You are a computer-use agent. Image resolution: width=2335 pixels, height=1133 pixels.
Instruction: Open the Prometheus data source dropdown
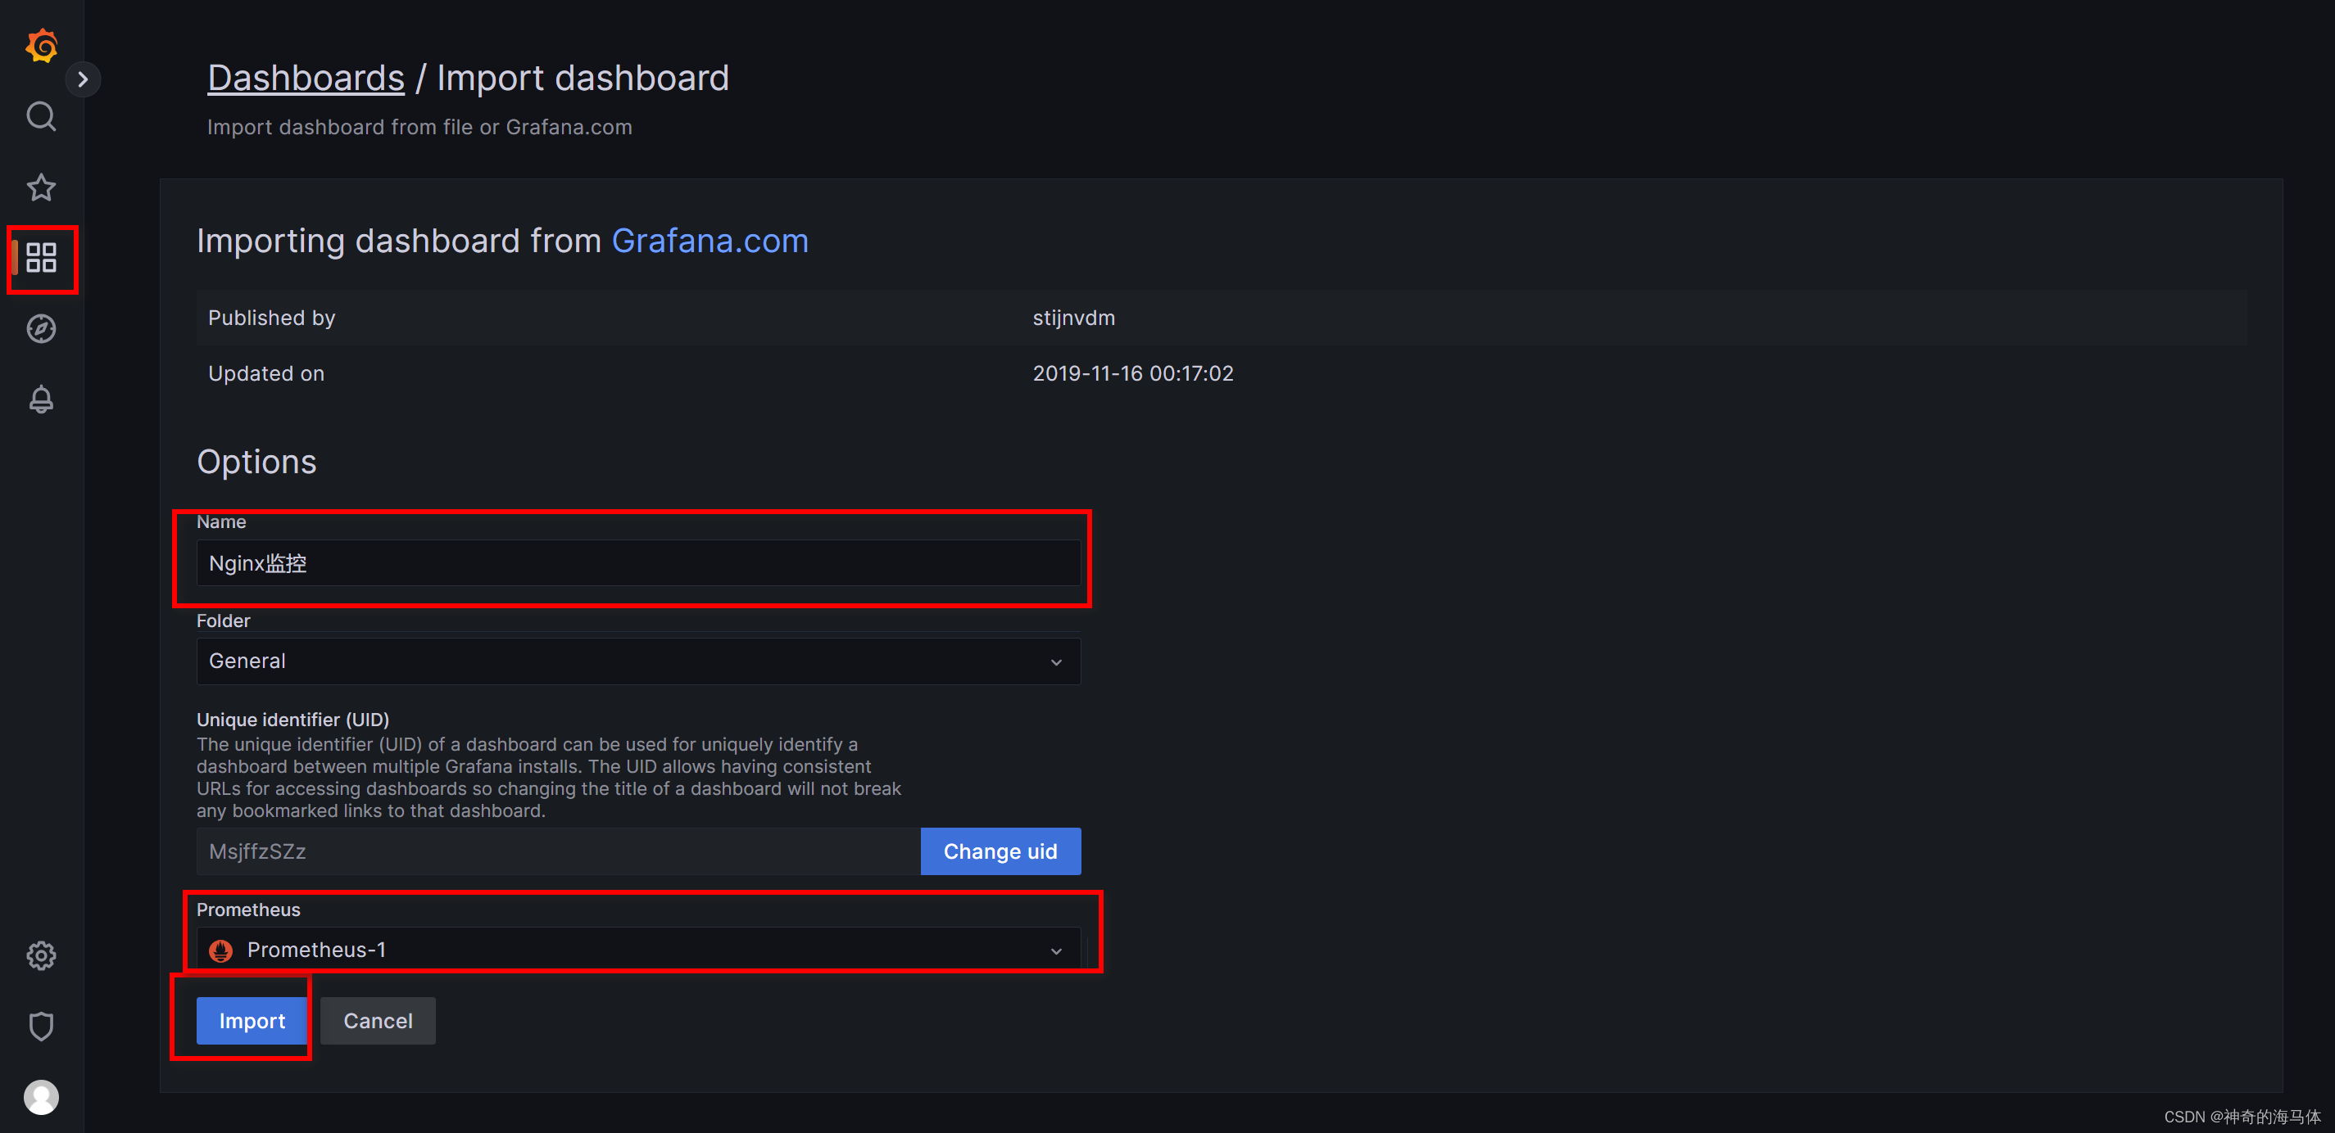(x=638, y=950)
